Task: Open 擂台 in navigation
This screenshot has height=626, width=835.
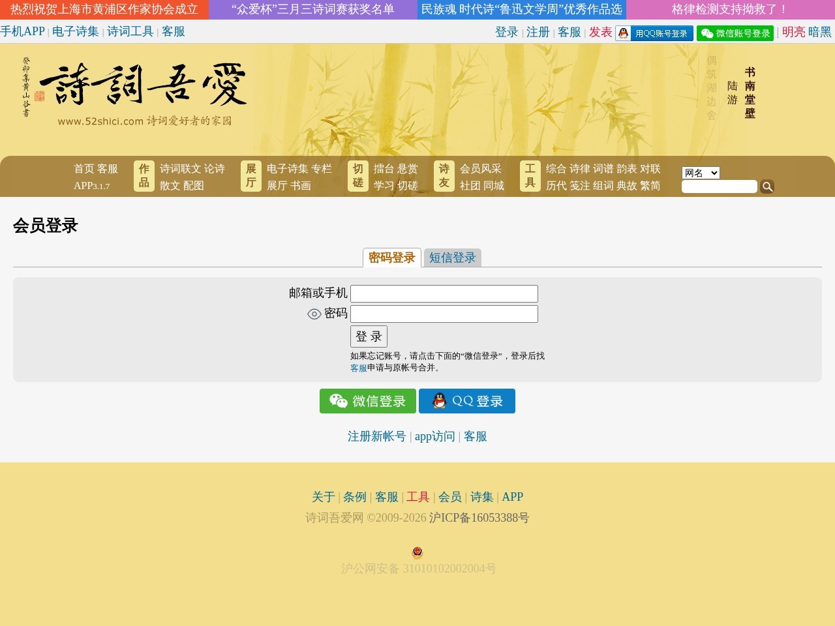Action: click(x=384, y=169)
